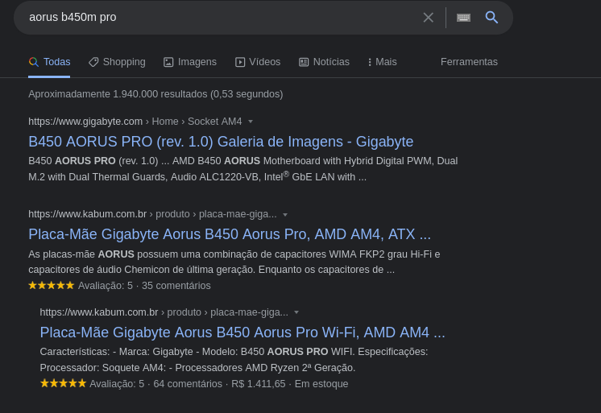Clear the search box with the X icon
This screenshot has height=413, width=601.
pos(428,17)
